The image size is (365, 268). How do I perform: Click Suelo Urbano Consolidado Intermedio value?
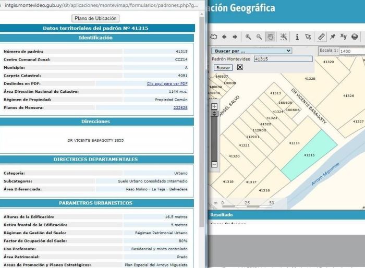pos(152,181)
